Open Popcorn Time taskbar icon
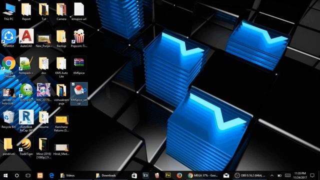 click(157, 175)
